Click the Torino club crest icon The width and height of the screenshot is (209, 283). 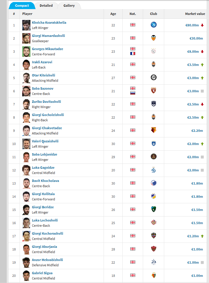tap(153, 91)
